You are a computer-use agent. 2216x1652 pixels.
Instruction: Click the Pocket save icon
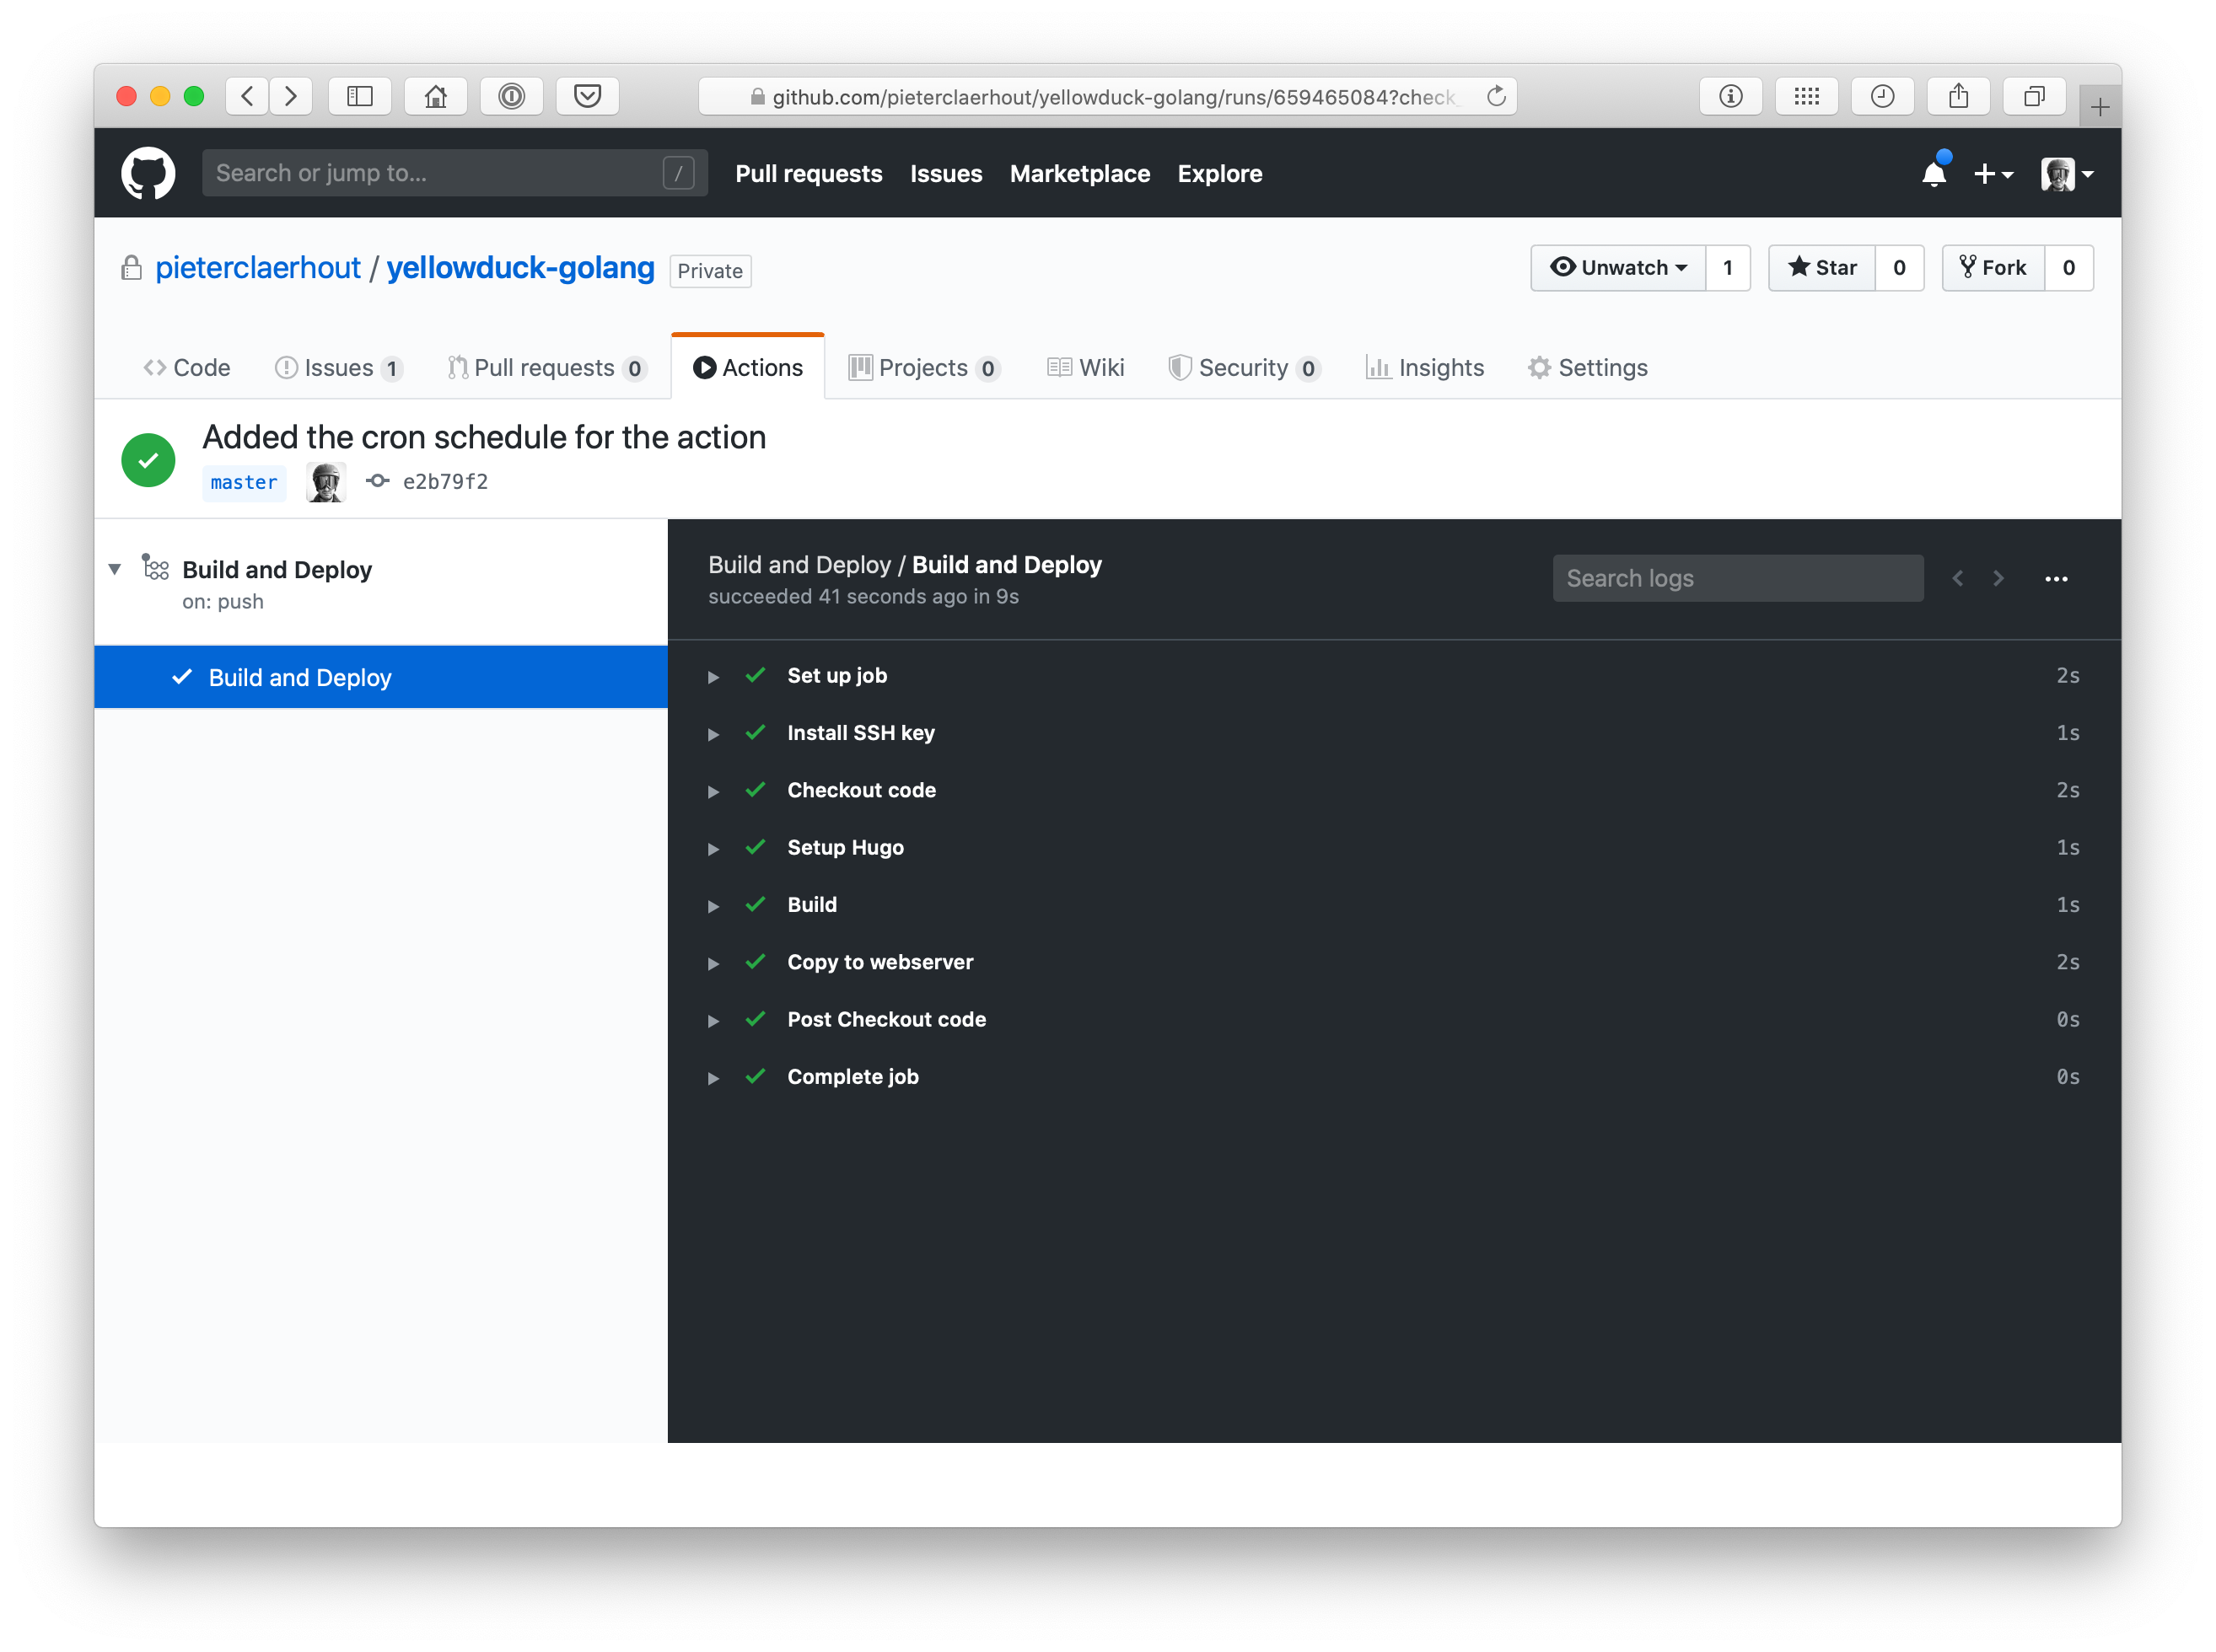587,96
